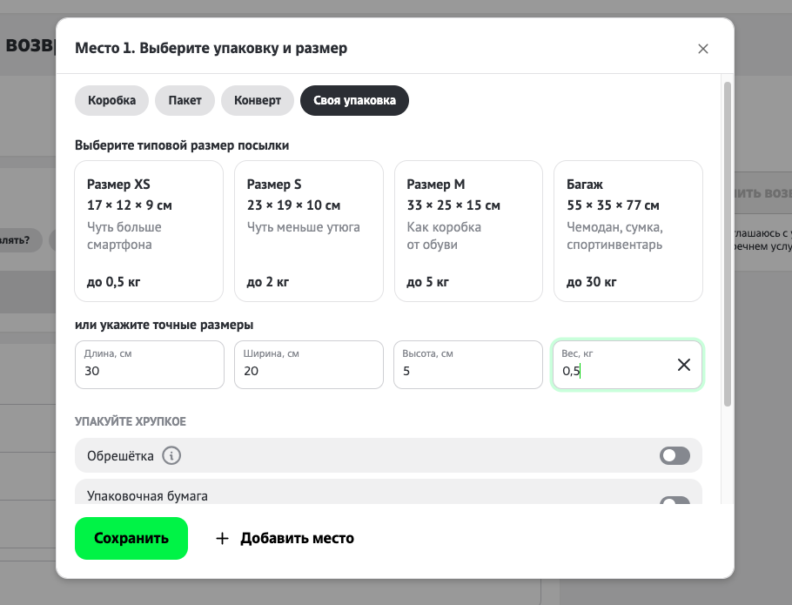Close the packaging selection dialog
This screenshot has width=792, height=605.
pyautogui.click(x=702, y=49)
